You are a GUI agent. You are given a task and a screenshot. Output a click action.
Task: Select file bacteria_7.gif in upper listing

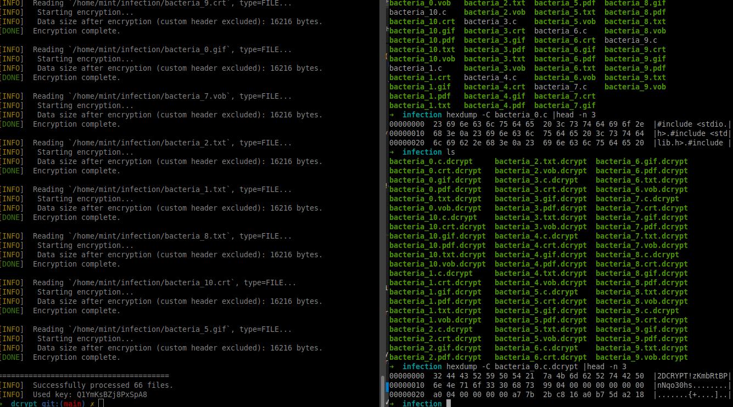click(x=565, y=105)
